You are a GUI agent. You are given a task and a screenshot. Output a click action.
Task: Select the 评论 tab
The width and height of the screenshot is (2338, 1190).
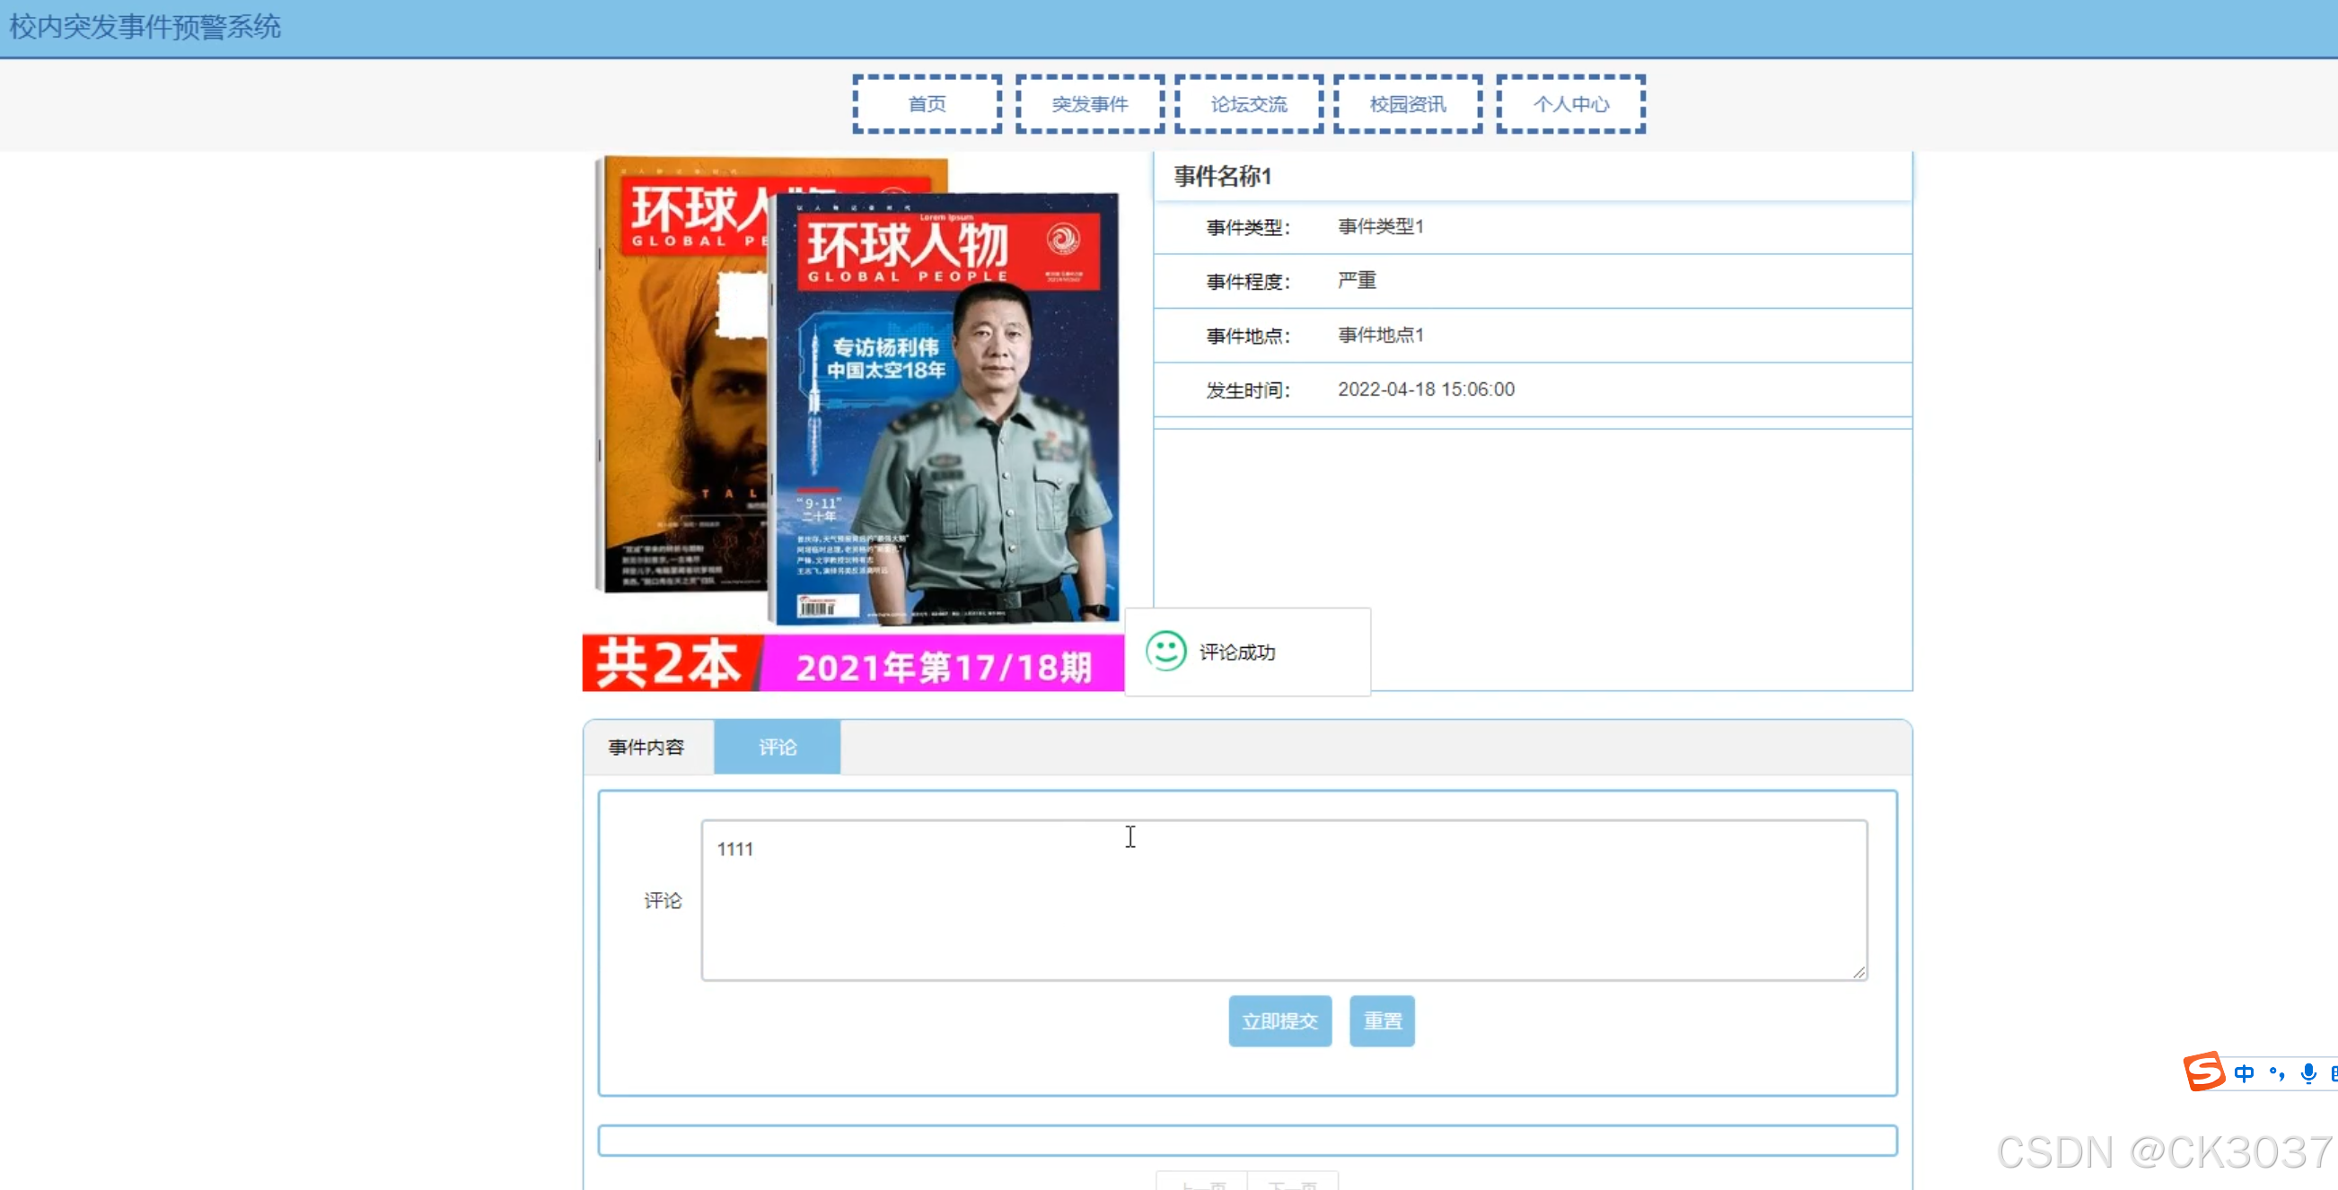click(x=777, y=748)
